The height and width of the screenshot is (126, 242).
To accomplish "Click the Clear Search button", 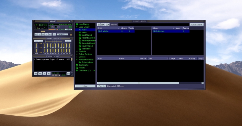I will pos(197,25).
